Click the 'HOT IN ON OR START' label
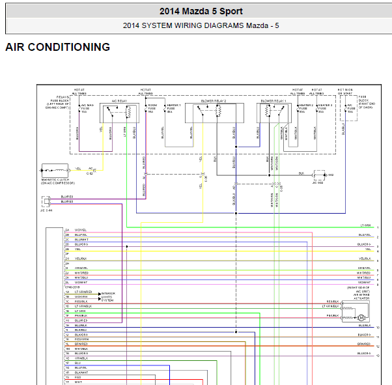Viewport: 392px width, 385px height. point(345,92)
